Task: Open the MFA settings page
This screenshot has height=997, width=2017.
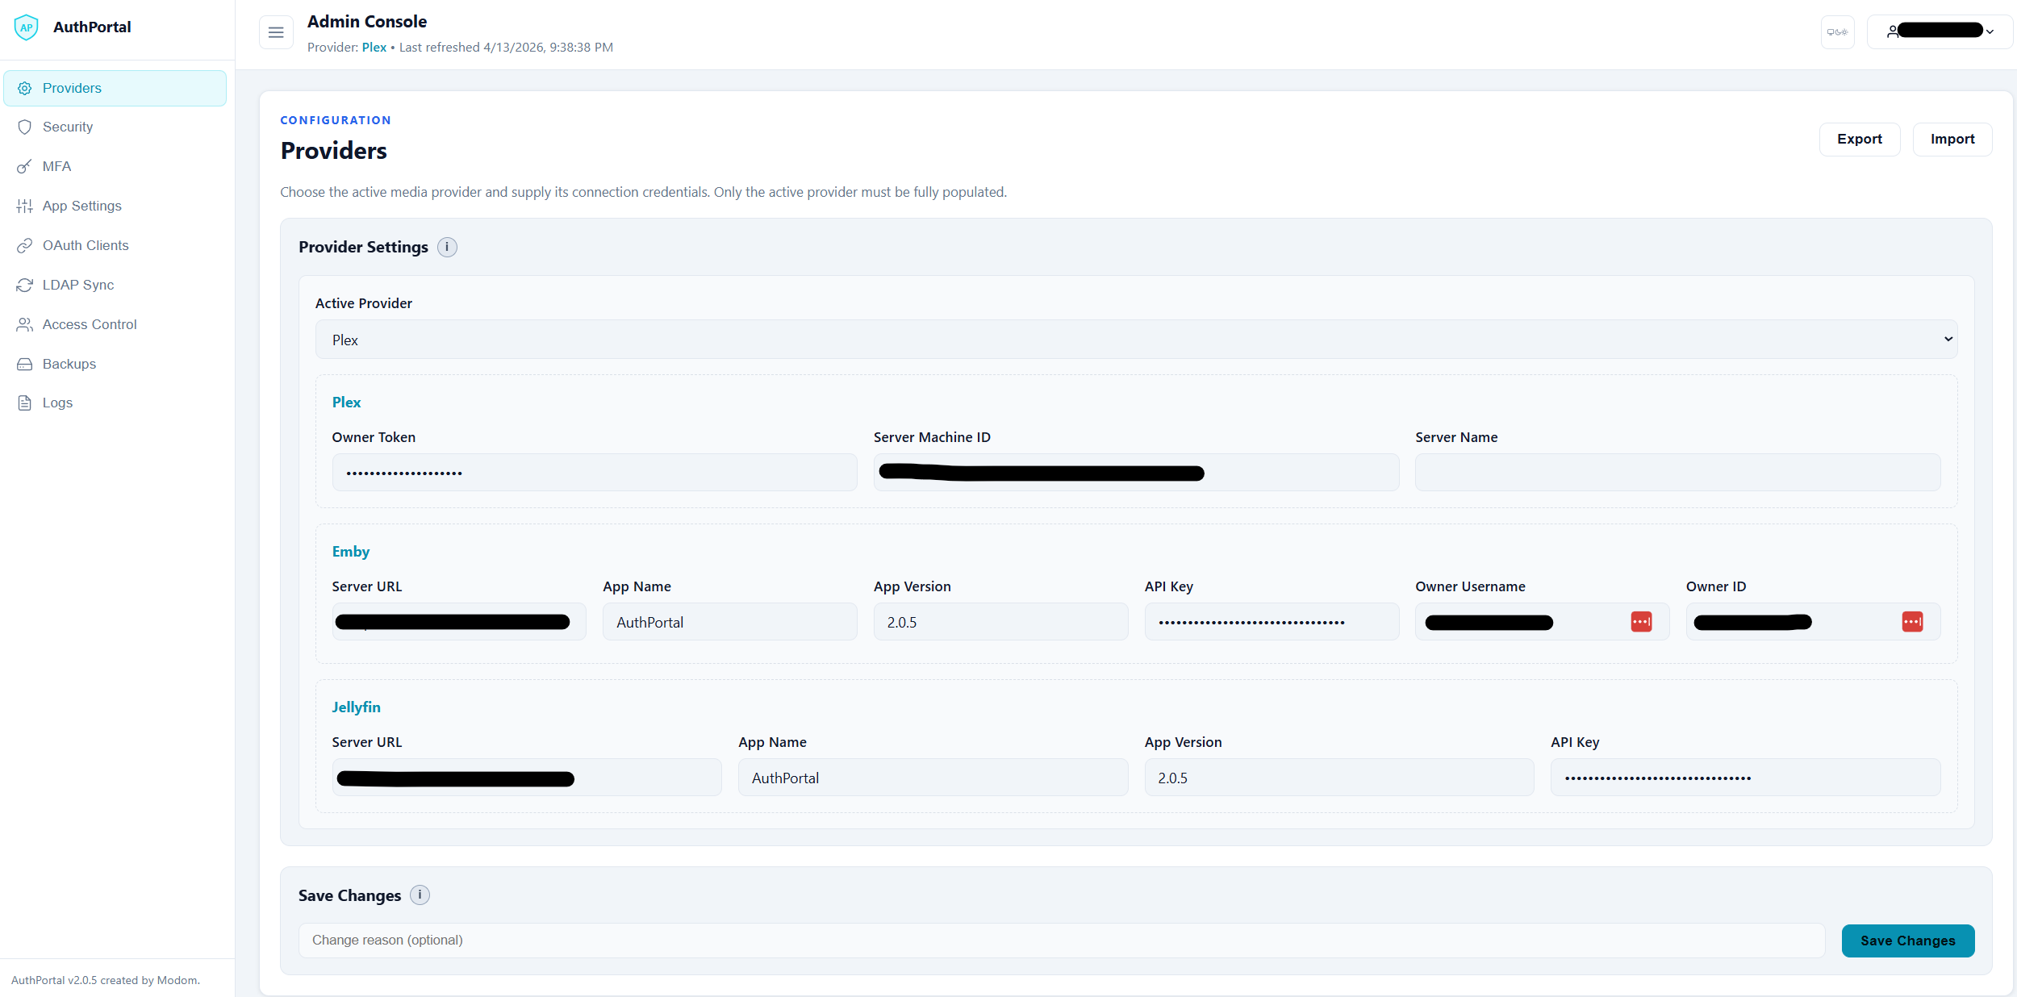Action: [x=115, y=167]
